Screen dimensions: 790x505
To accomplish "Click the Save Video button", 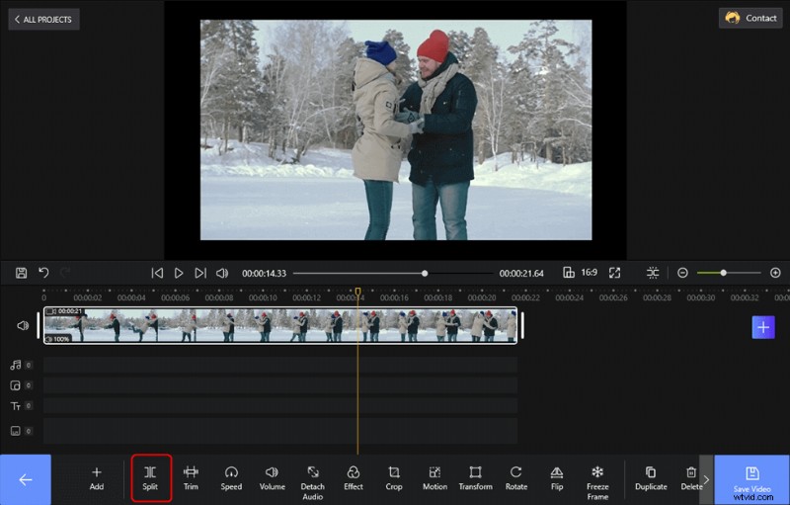I will pos(751,480).
